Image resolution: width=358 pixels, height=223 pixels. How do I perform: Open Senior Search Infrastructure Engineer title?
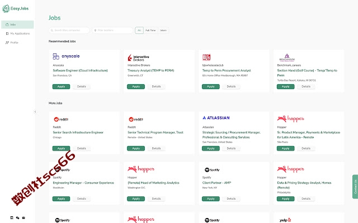click(x=78, y=133)
